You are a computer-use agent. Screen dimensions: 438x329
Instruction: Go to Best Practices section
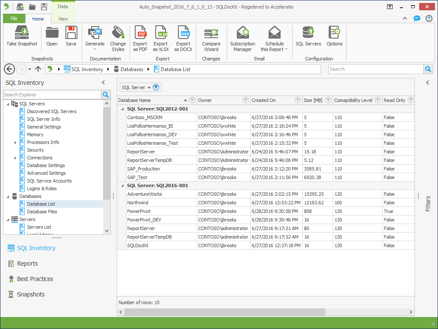click(35, 279)
